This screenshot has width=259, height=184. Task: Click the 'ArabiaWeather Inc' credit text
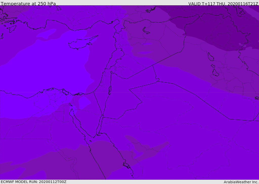click(x=241, y=182)
